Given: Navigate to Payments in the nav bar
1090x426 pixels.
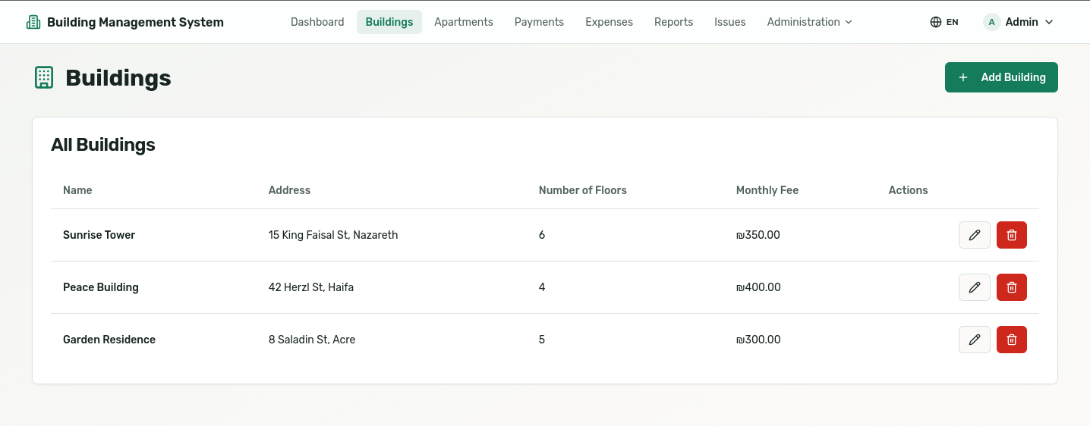Looking at the screenshot, I should coord(539,22).
